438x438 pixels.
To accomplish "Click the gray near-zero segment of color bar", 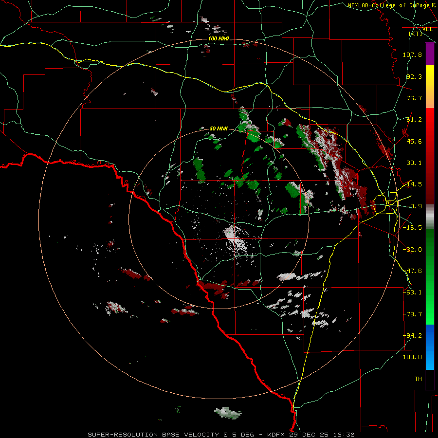I will [430, 217].
